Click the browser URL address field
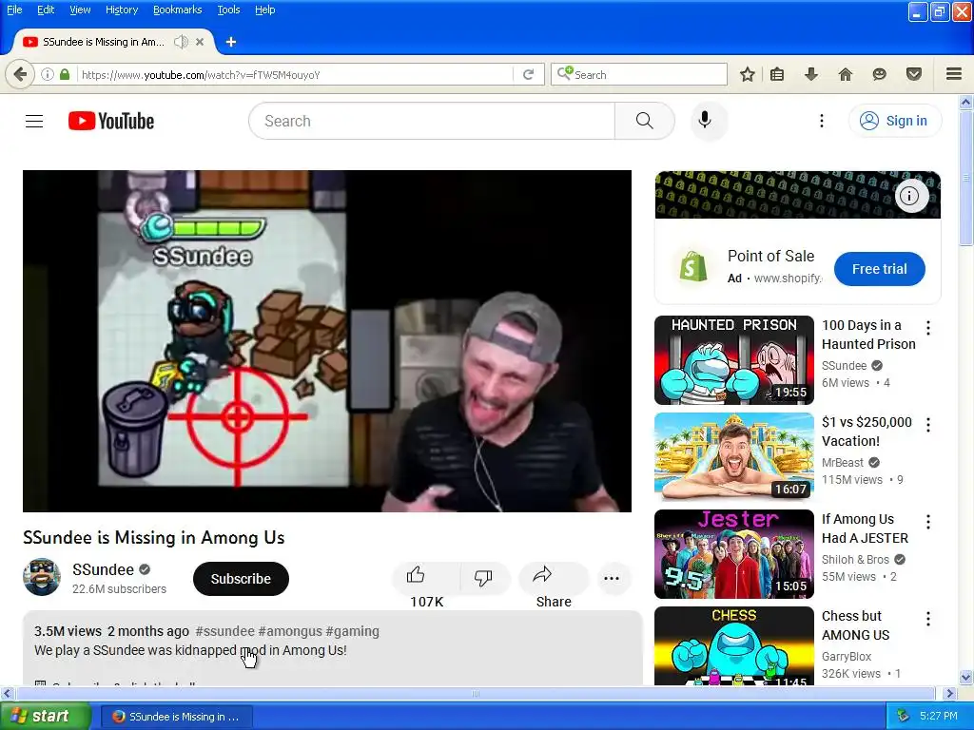Image resolution: width=974 pixels, height=730 pixels. tap(295, 74)
